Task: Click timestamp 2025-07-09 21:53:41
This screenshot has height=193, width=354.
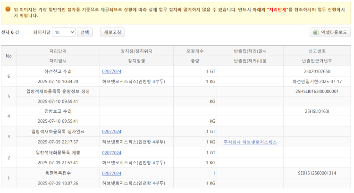Action: pos(58,163)
